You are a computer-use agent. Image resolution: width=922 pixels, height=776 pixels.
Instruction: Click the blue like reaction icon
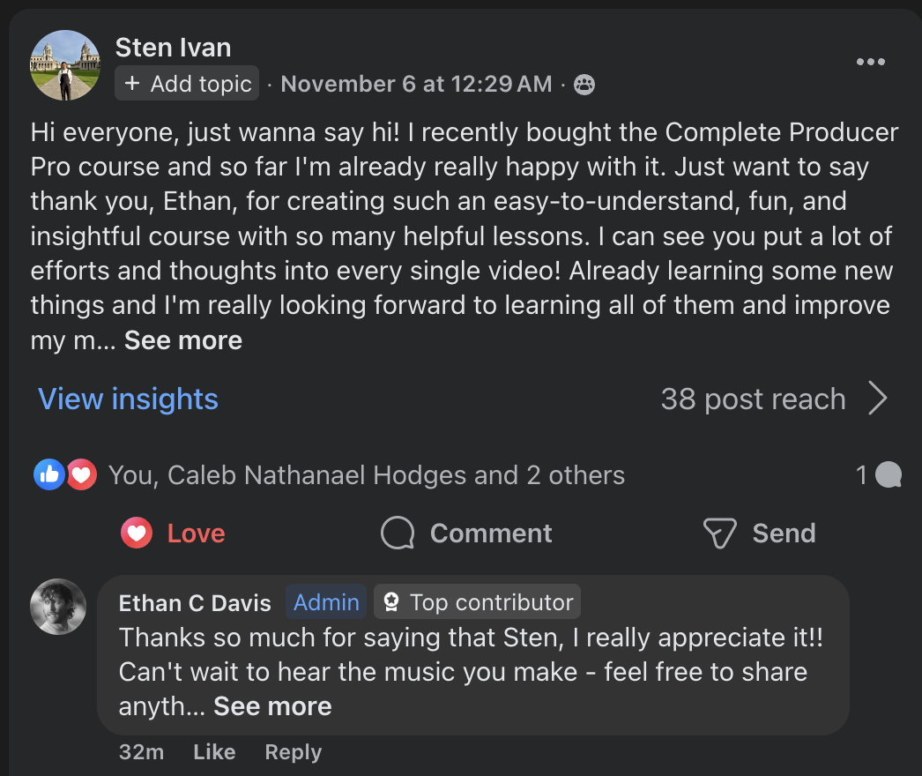(x=49, y=475)
